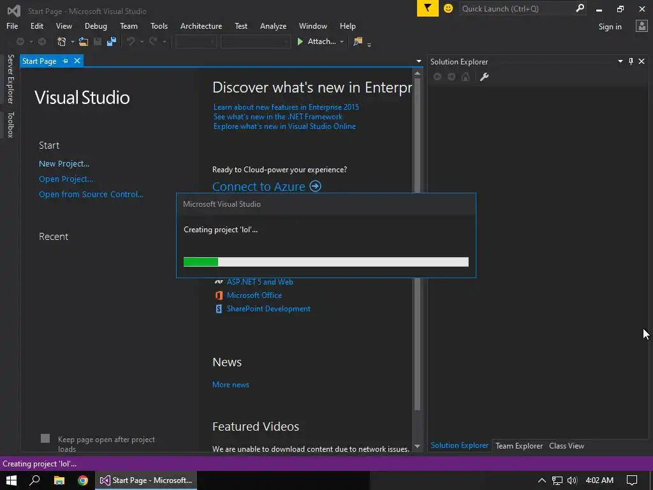The image size is (653, 490).
Task: Toggle auto hide pin on Solution Explorer
Action: click(x=631, y=61)
